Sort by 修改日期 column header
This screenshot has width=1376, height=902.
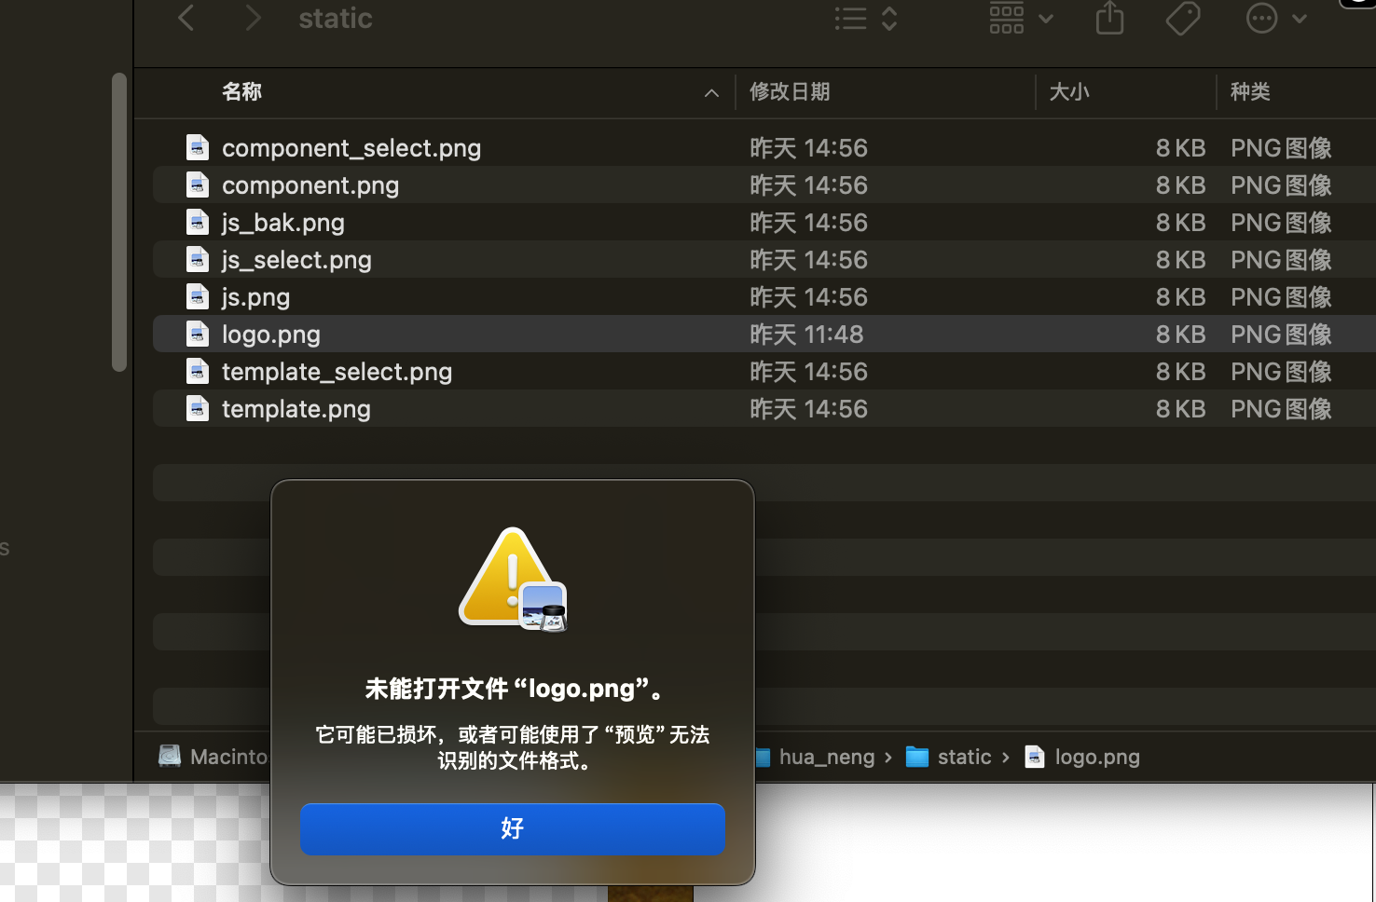coord(790,91)
